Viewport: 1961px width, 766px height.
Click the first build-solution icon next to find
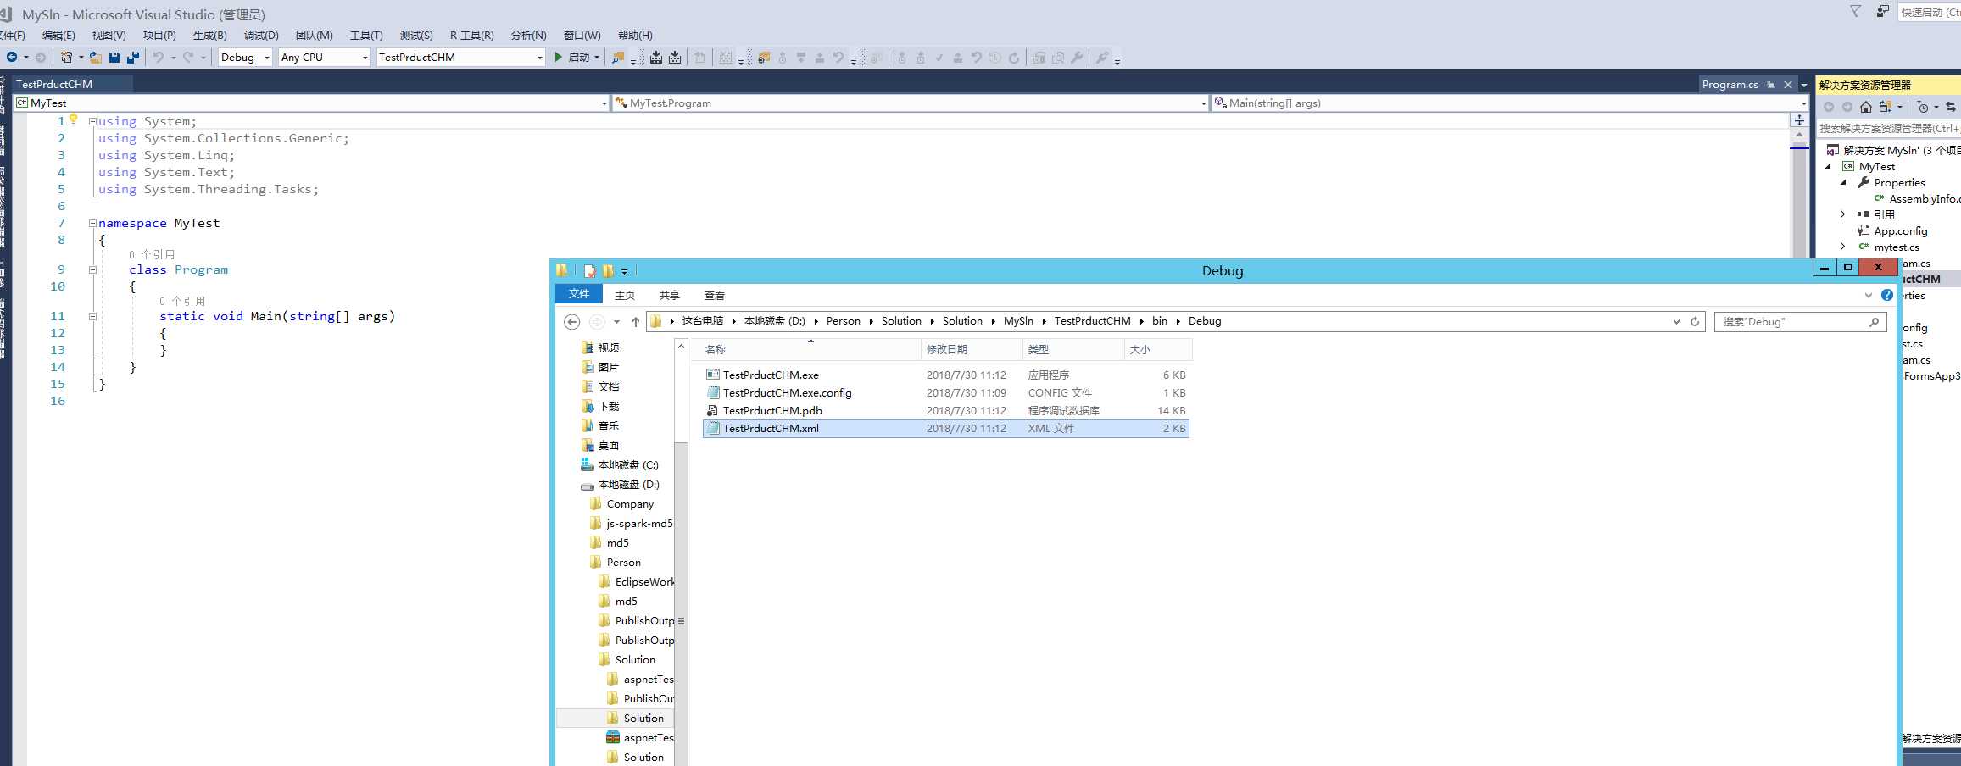[x=656, y=58]
